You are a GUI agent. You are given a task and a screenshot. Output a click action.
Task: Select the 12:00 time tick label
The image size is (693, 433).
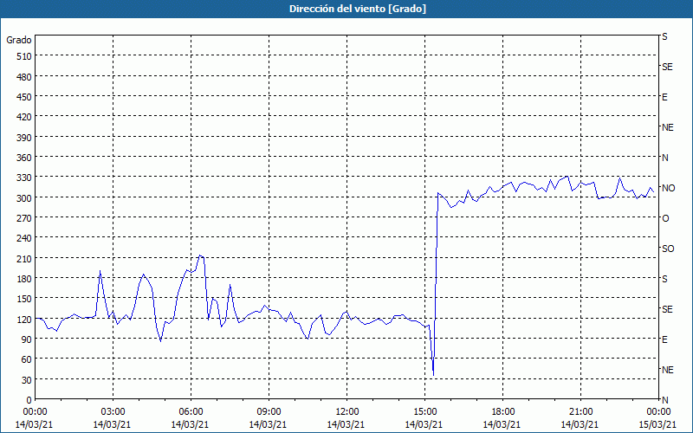coord(347,412)
